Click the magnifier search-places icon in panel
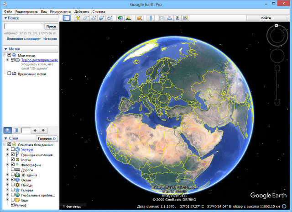The image size is (292, 212). pyautogui.click(x=8, y=130)
